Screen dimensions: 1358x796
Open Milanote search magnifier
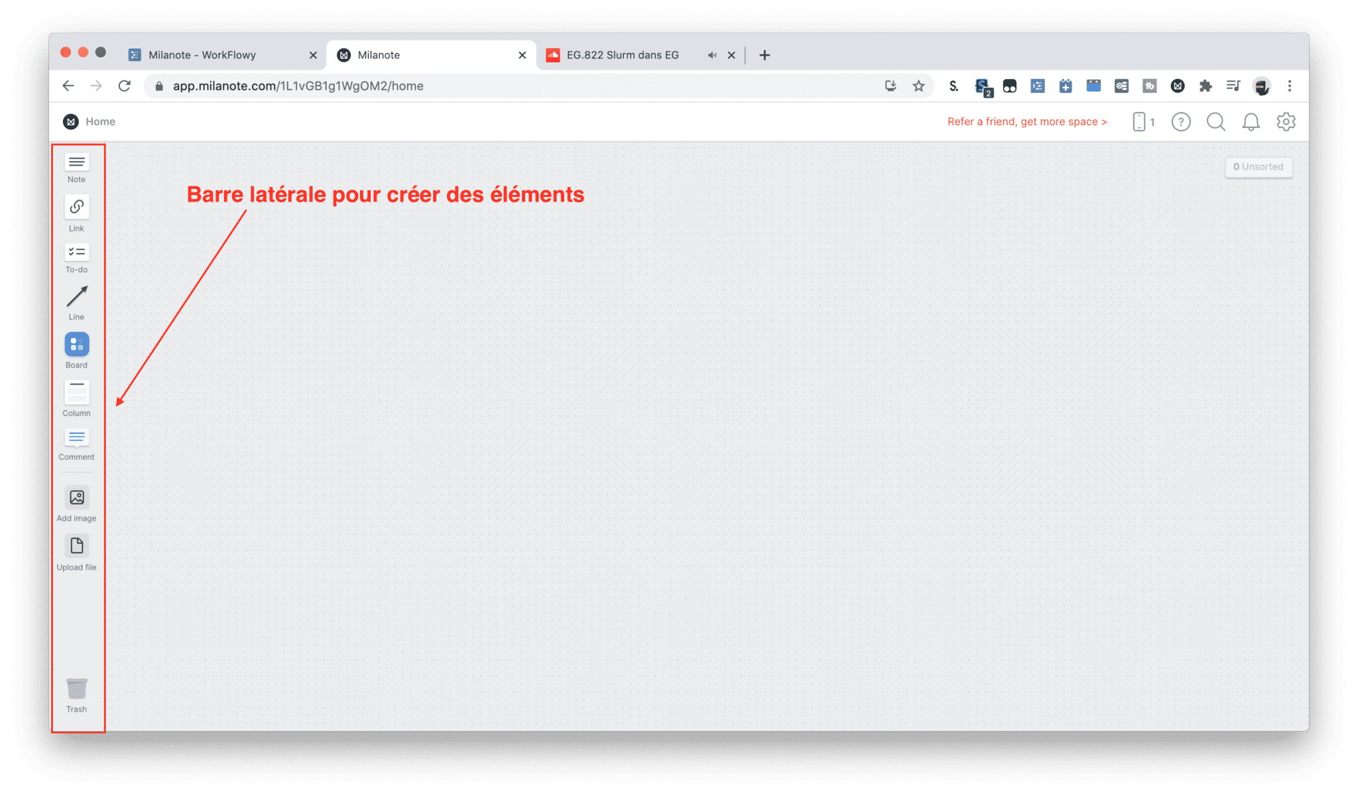[x=1216, y=121]
